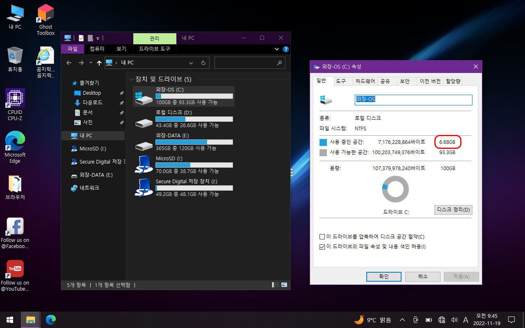The width and height of the screenshot is (525, 328).
Task: Switch to large icons view in Explorer
Action: 284,285
